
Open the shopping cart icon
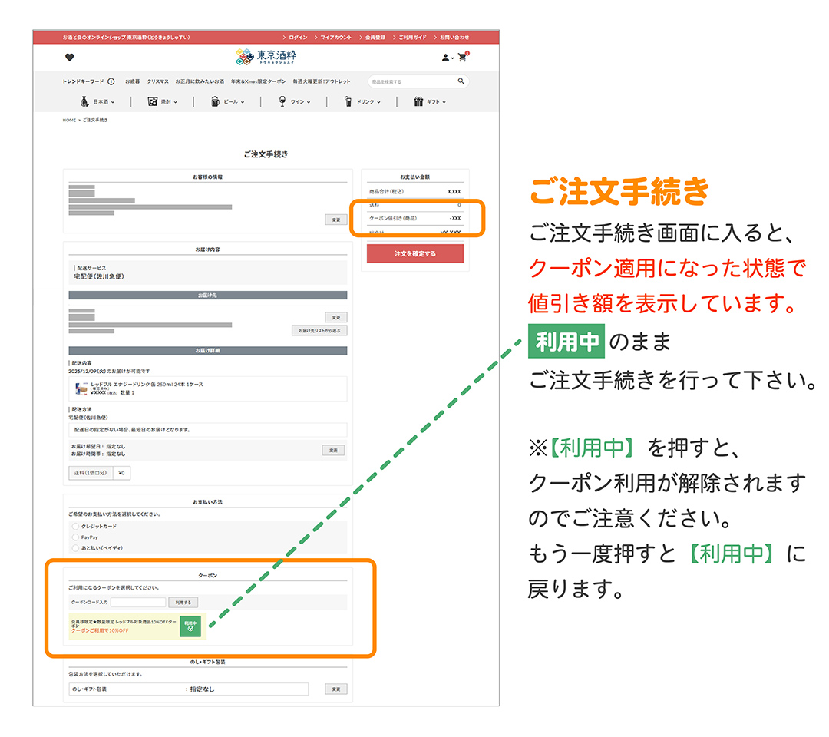pyautogui.click(x=462, y=58)
